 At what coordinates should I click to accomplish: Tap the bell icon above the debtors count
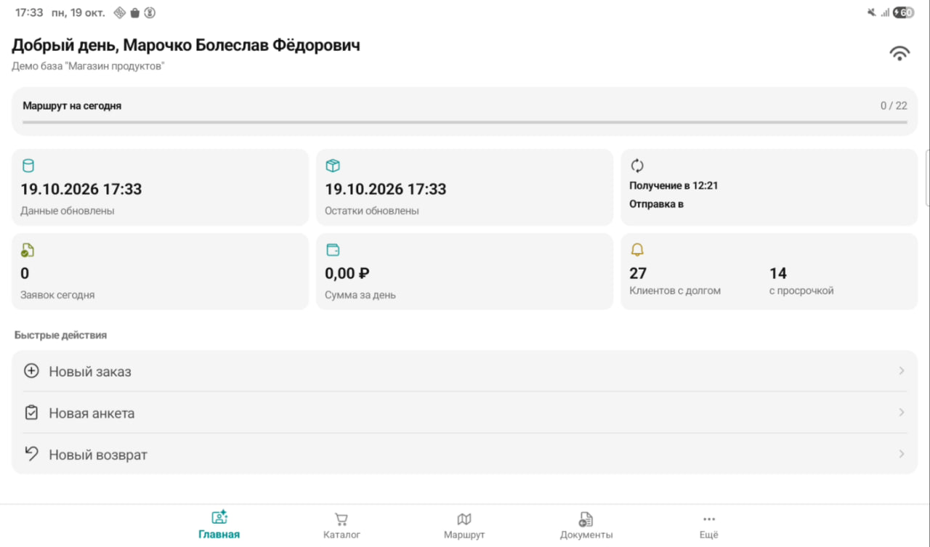coord(637,250)
